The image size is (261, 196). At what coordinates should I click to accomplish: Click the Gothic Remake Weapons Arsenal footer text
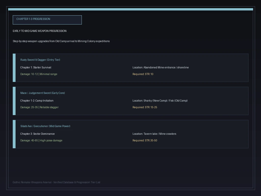tap(56, 182)
